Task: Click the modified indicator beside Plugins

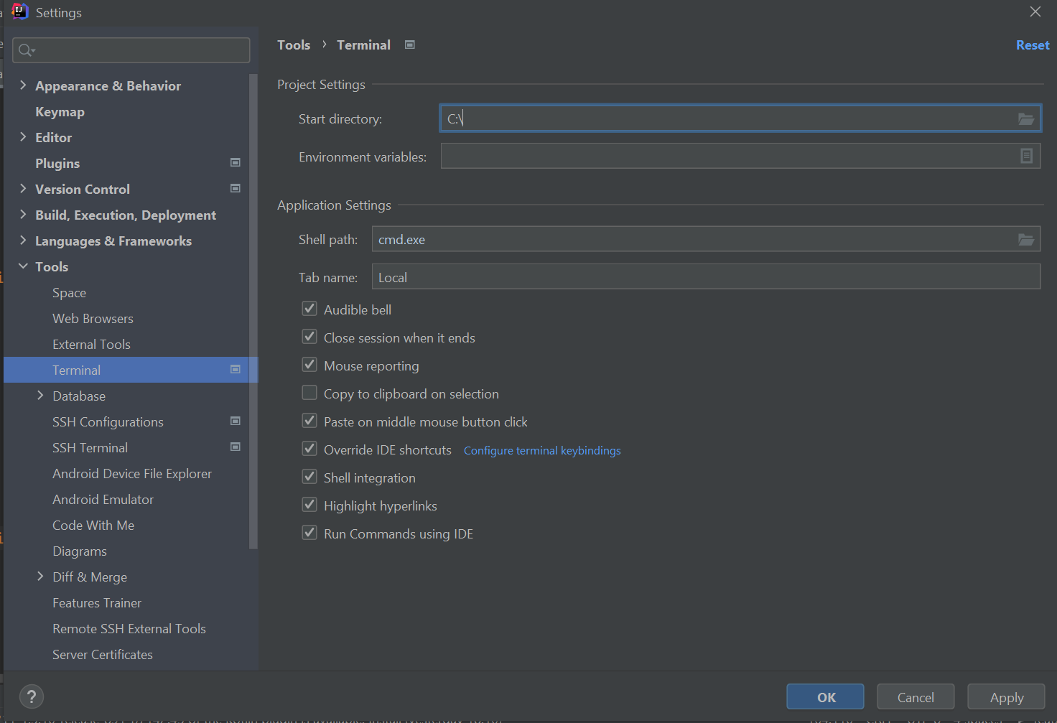Action: point(235,162)
